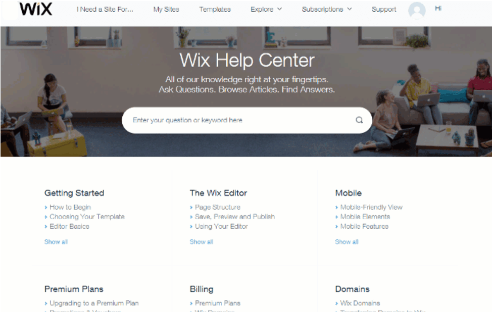Open the user profile avatar
This screenshot has height=312, width=492.
417,10
